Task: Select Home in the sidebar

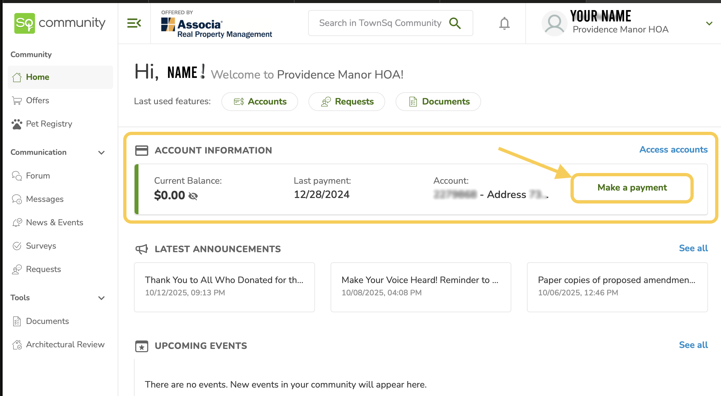Action: (x=37, y=77)
